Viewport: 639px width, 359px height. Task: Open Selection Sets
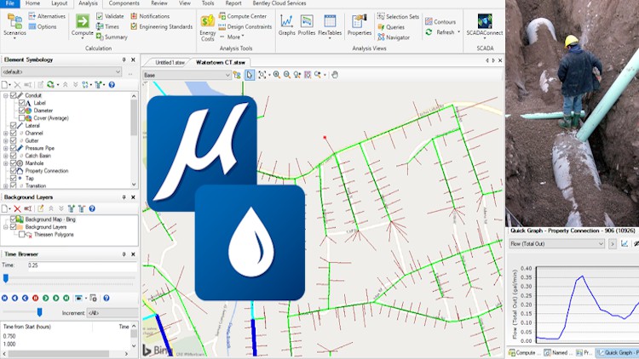(x=398, y=16)
